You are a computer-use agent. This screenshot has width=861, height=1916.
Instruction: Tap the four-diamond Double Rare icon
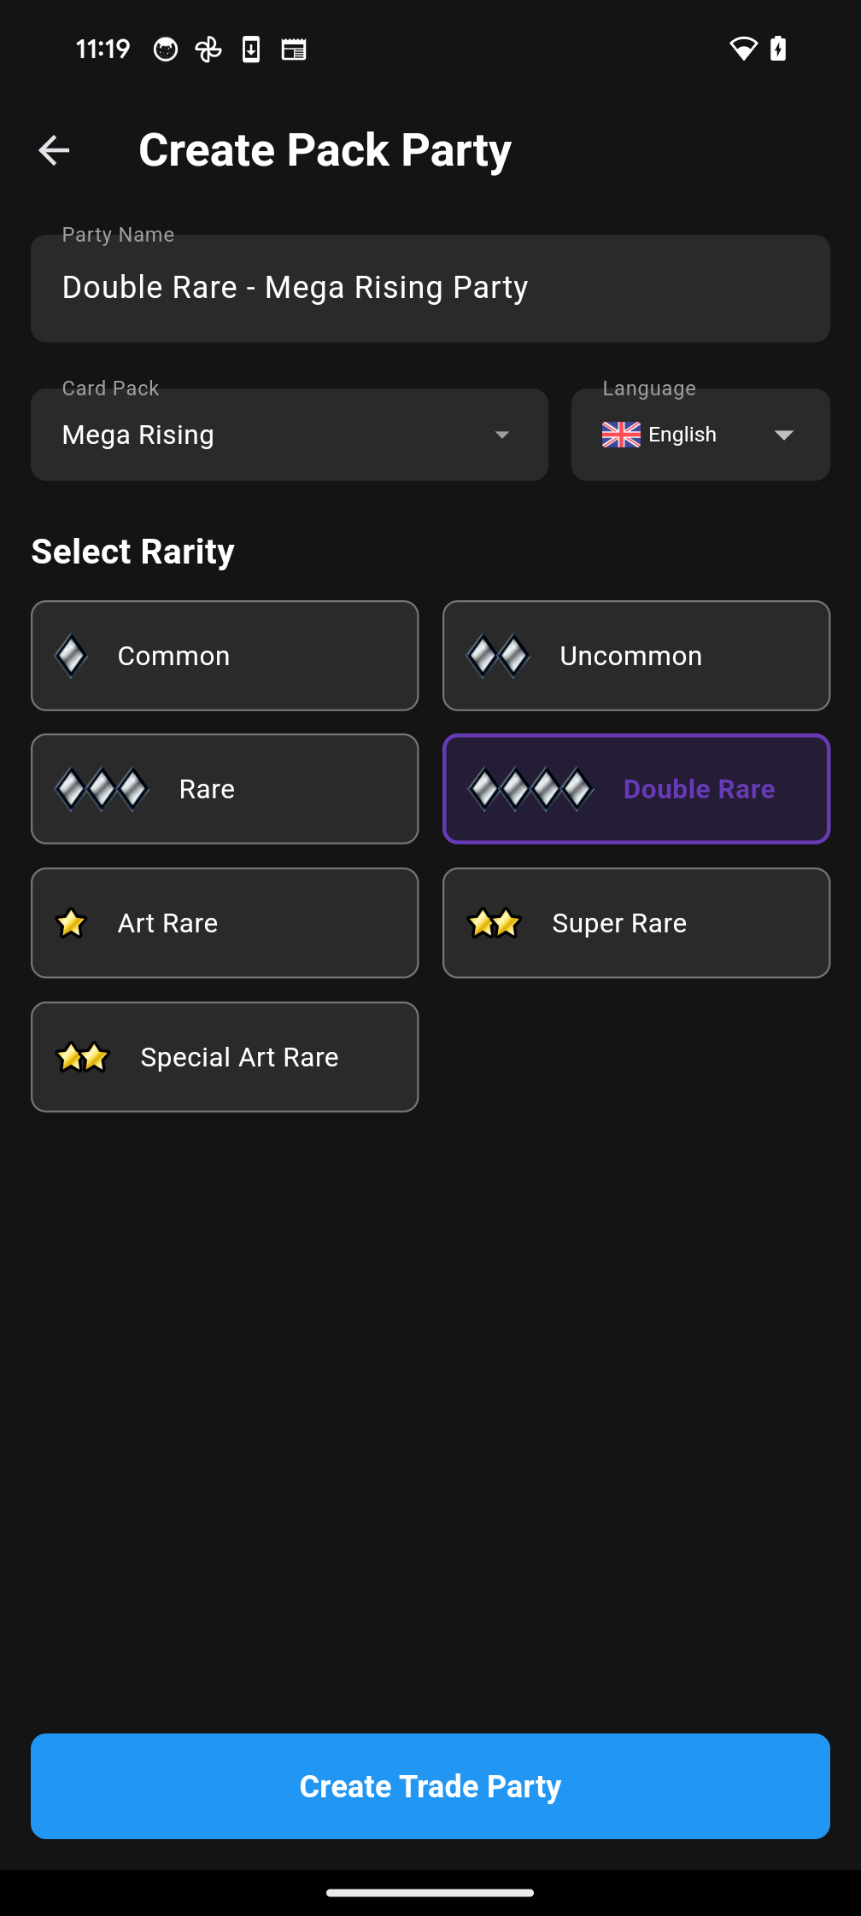[530, 789]
